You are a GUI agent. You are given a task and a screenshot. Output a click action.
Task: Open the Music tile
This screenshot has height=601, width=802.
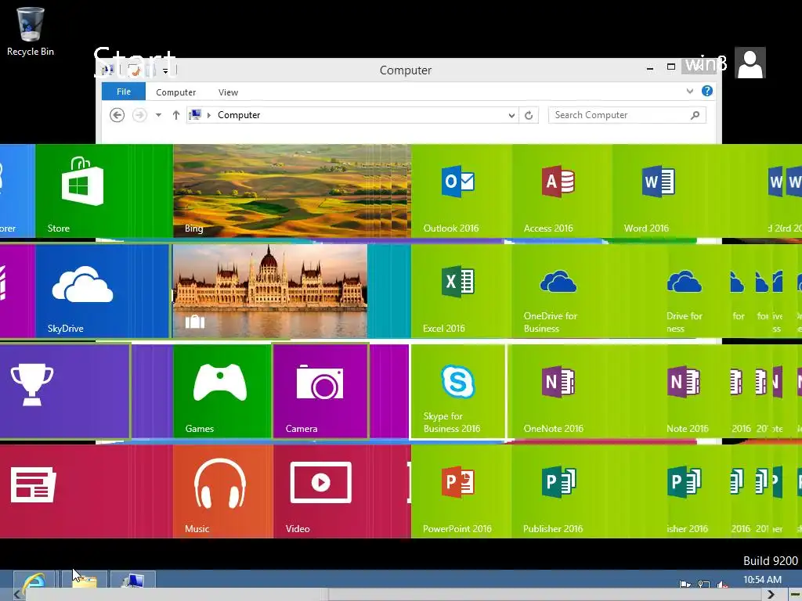click(x=222, y=491)
